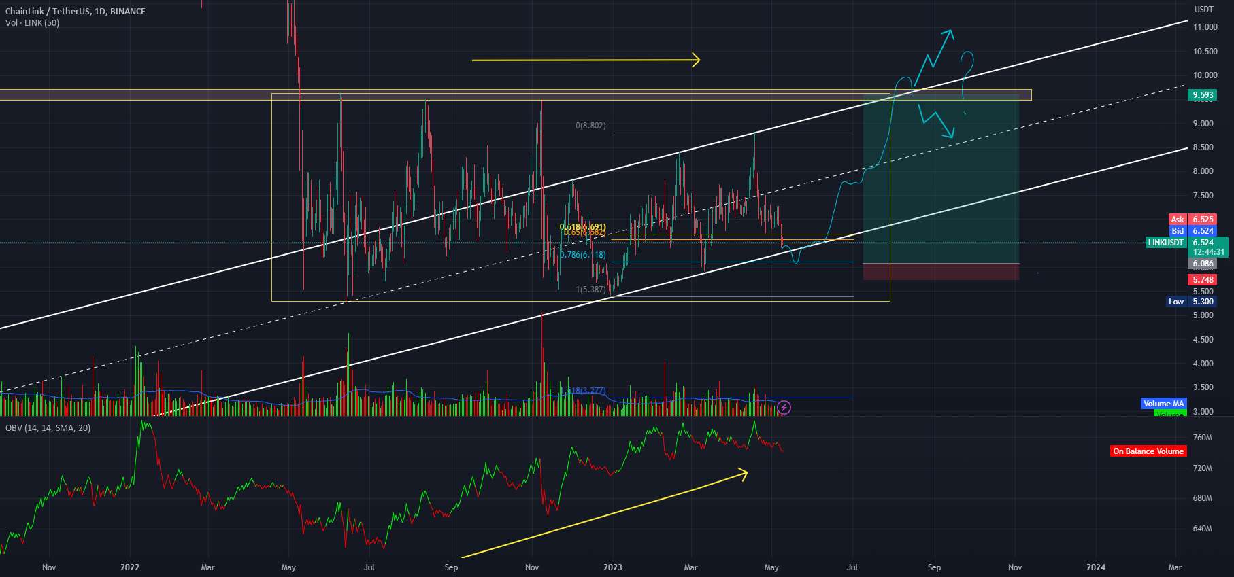This screenshot has width=1234, height=577.
Task: Click the Bid 6.524 price label
Action: click(x=1193, y=231)
